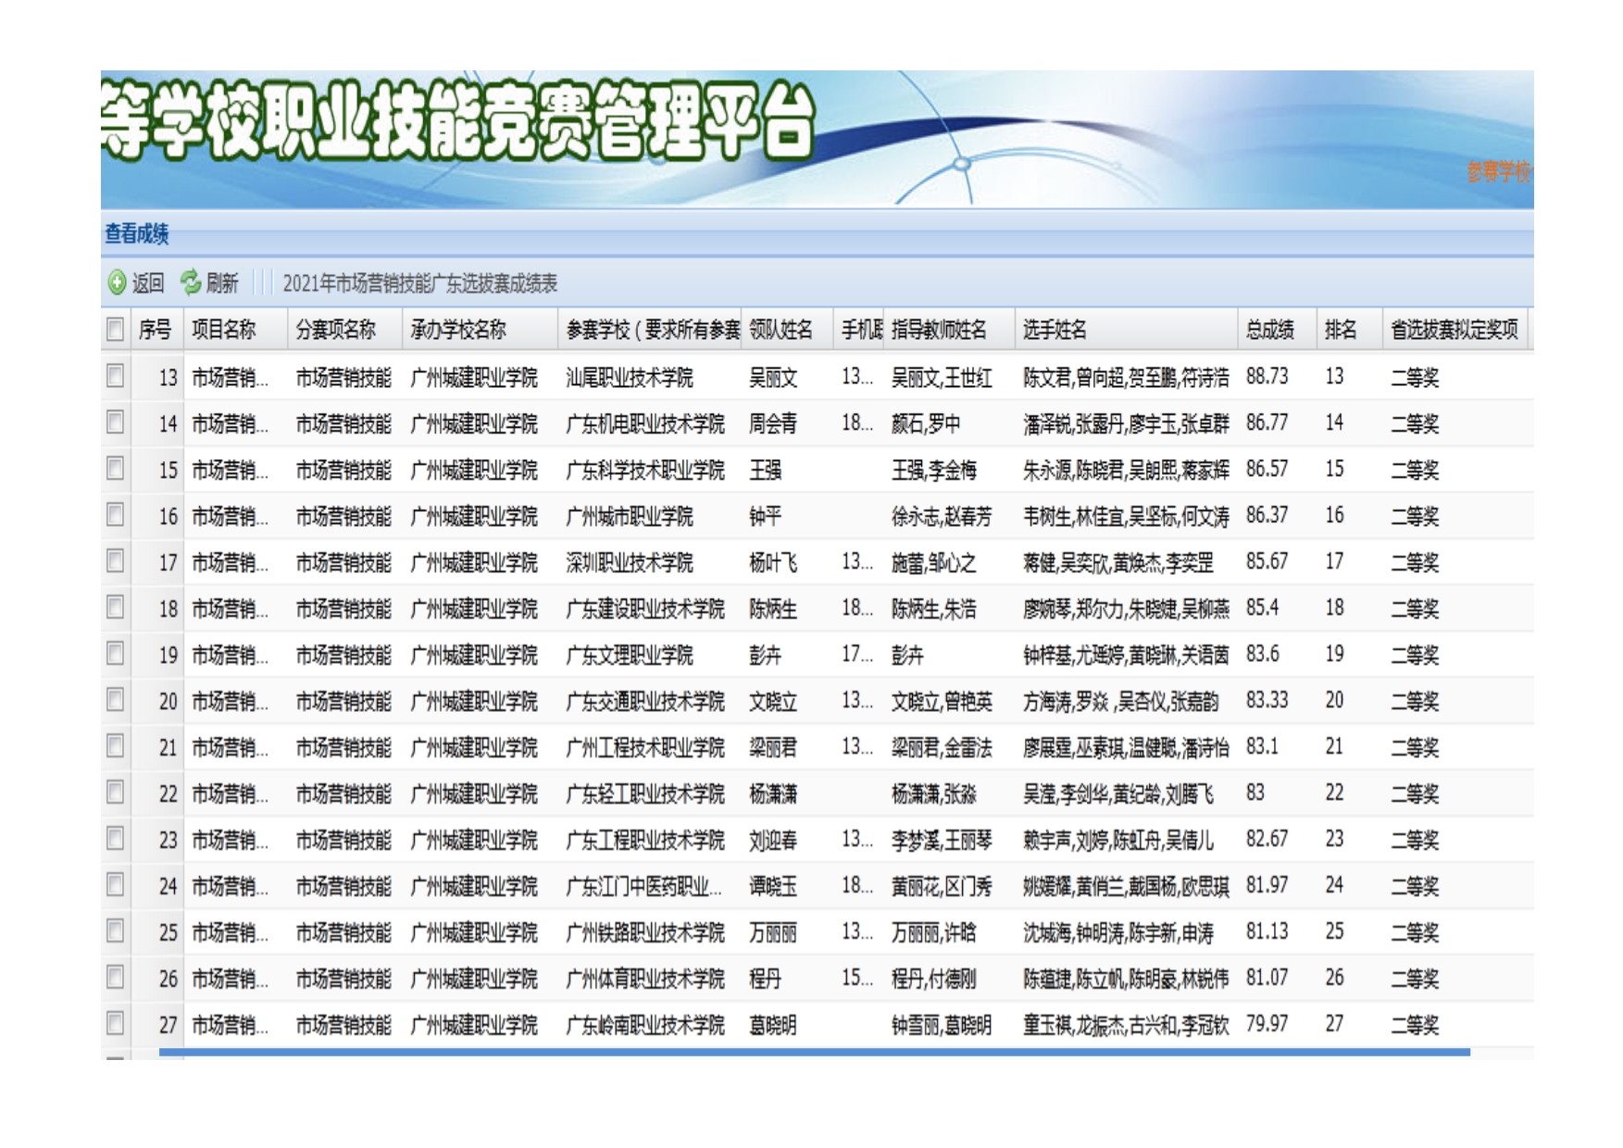
Task: Check the checkbox for row 13
Action: coord(116,376)
